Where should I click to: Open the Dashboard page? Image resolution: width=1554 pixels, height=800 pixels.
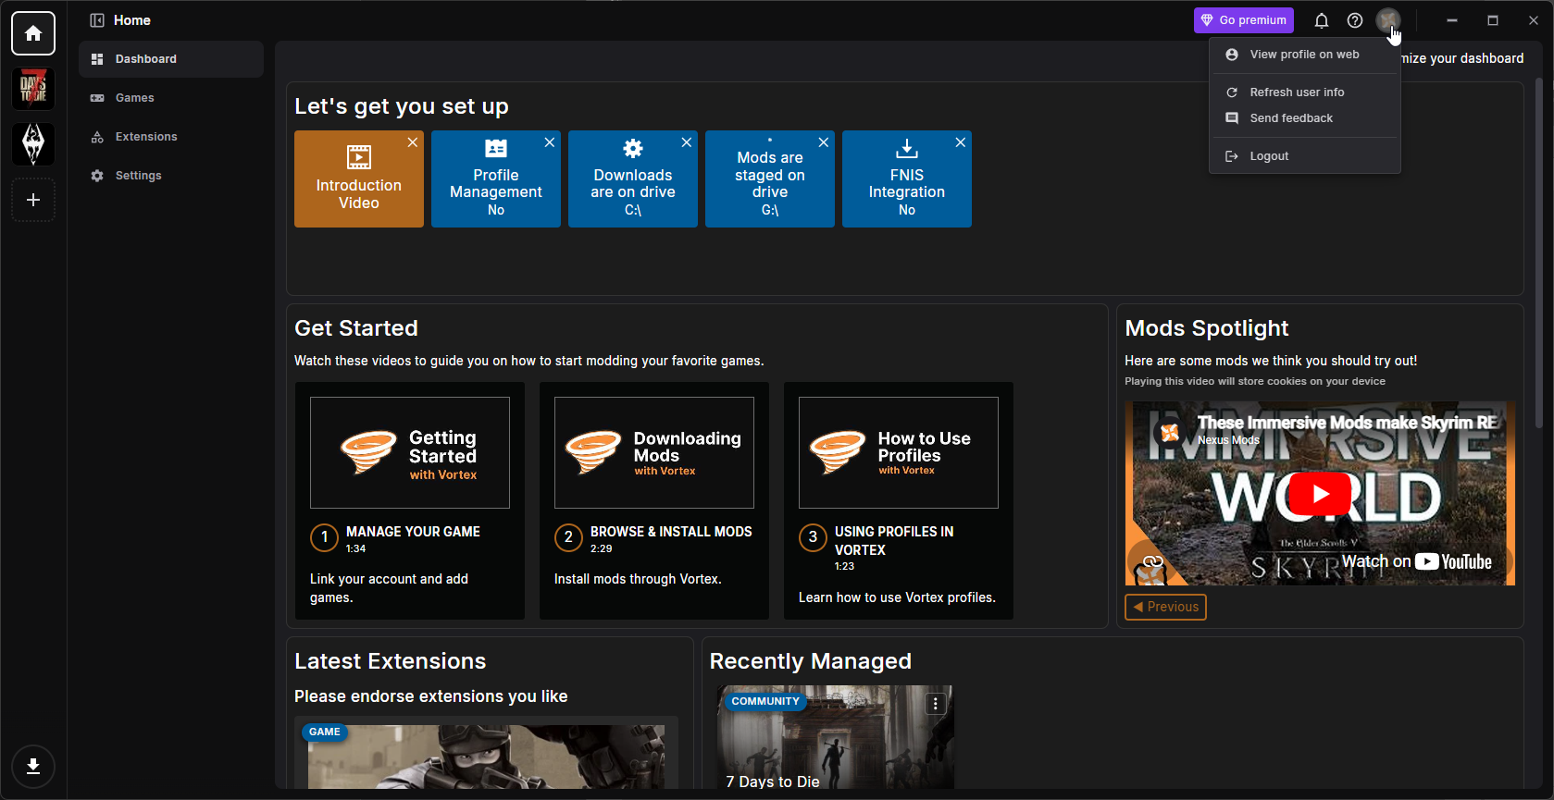(171, 59)
